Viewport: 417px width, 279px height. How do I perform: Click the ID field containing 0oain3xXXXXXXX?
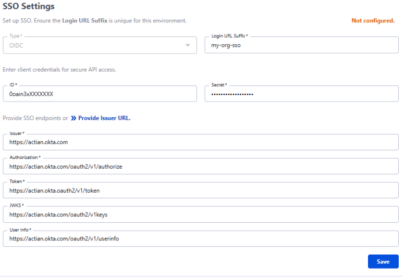click(100, 94)
